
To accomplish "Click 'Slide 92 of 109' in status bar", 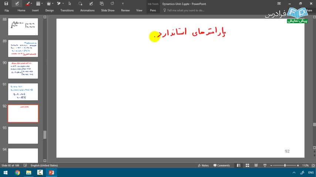I will (10, 165).
